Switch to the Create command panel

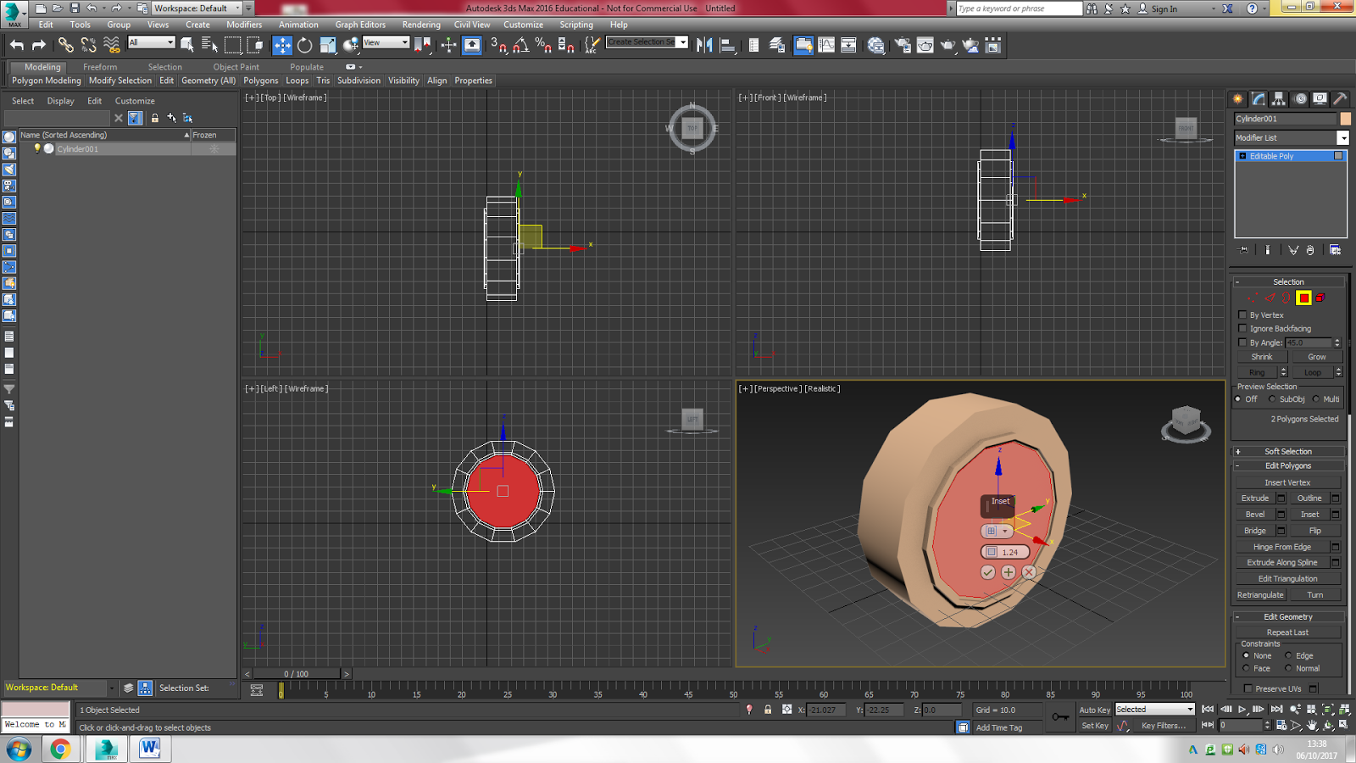(1238, 99)
